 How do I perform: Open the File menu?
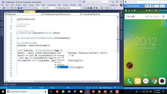(2, 5)
